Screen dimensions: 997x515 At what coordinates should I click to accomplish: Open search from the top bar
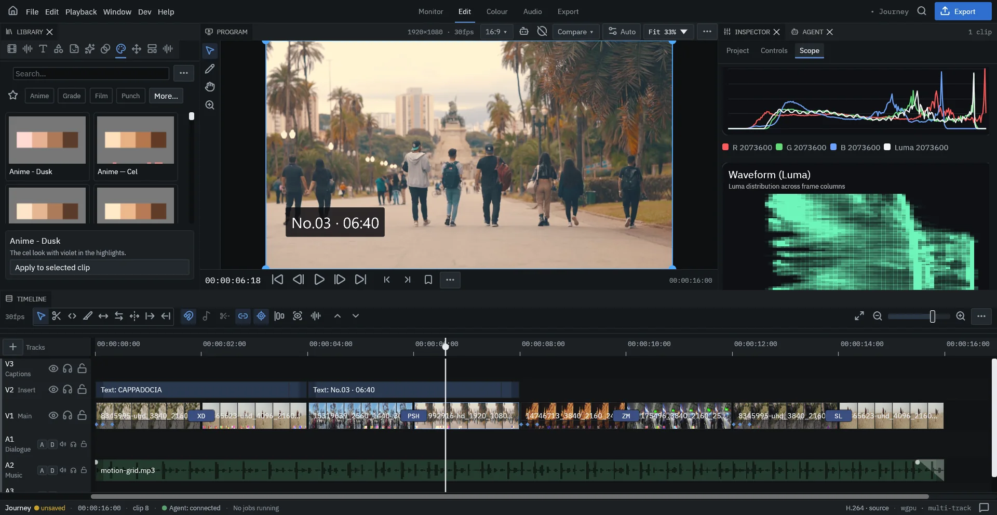pos(922,11)
